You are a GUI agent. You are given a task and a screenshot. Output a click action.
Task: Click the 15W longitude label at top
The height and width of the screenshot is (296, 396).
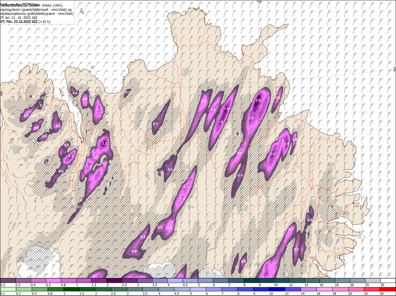(259, 2)
